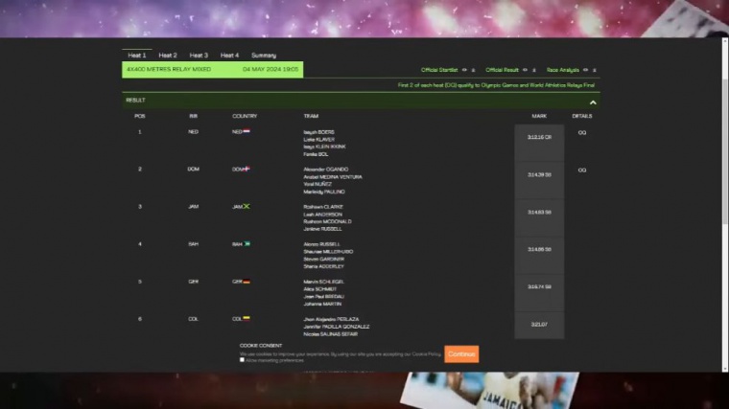The height and width of the screenshot is (409, 729).
Task: Click the Netherlands mark 3:12.16 cell
Action: point(539,137)
